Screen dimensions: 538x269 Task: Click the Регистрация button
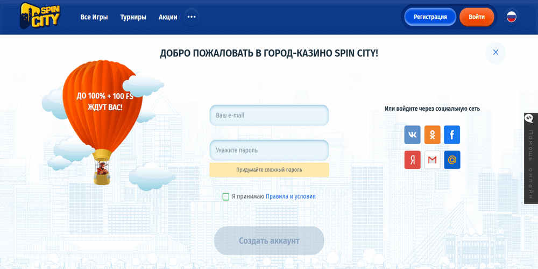[x=430, y=17]
